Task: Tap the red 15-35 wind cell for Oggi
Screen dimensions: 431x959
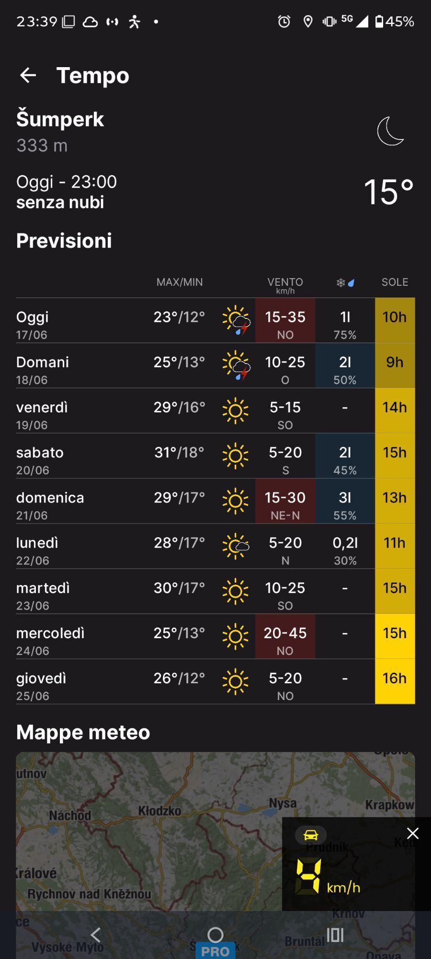Action: [x=285, y=320]
